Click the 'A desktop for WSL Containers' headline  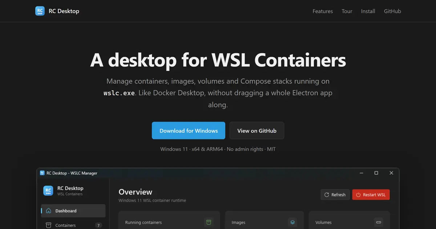pyautogui.click(x=218, y=60)
